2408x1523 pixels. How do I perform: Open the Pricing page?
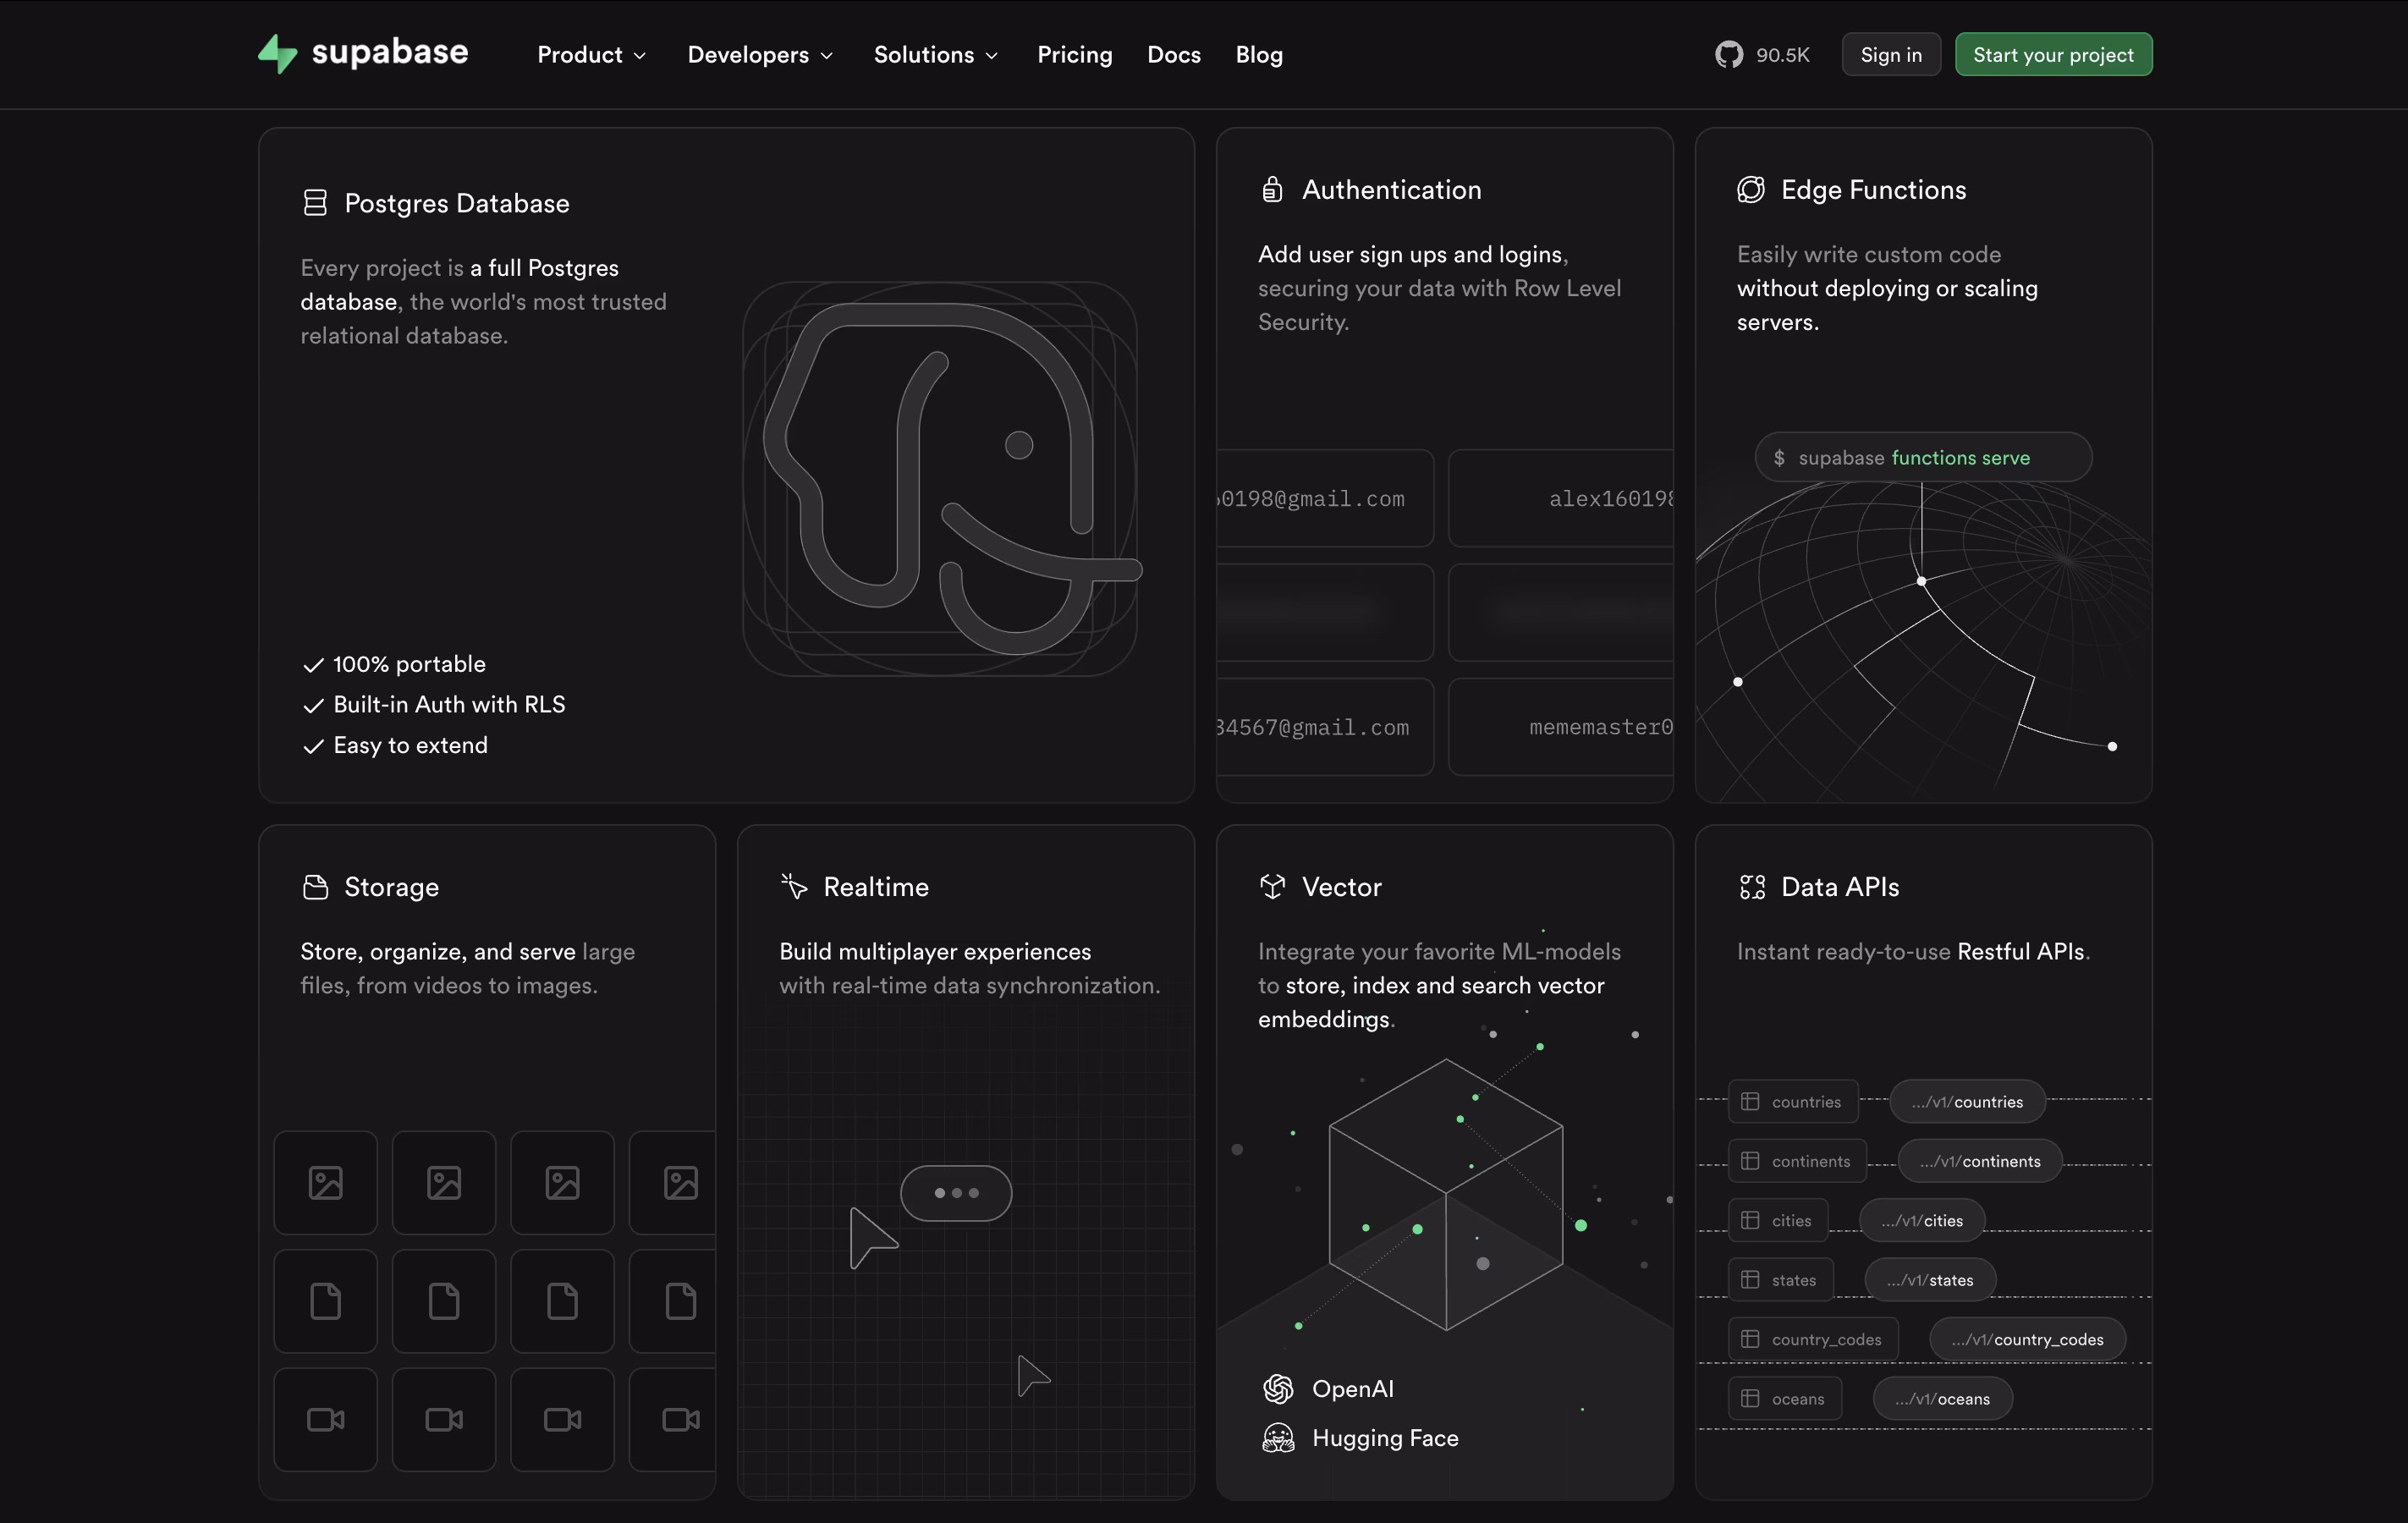point(1074,55)
